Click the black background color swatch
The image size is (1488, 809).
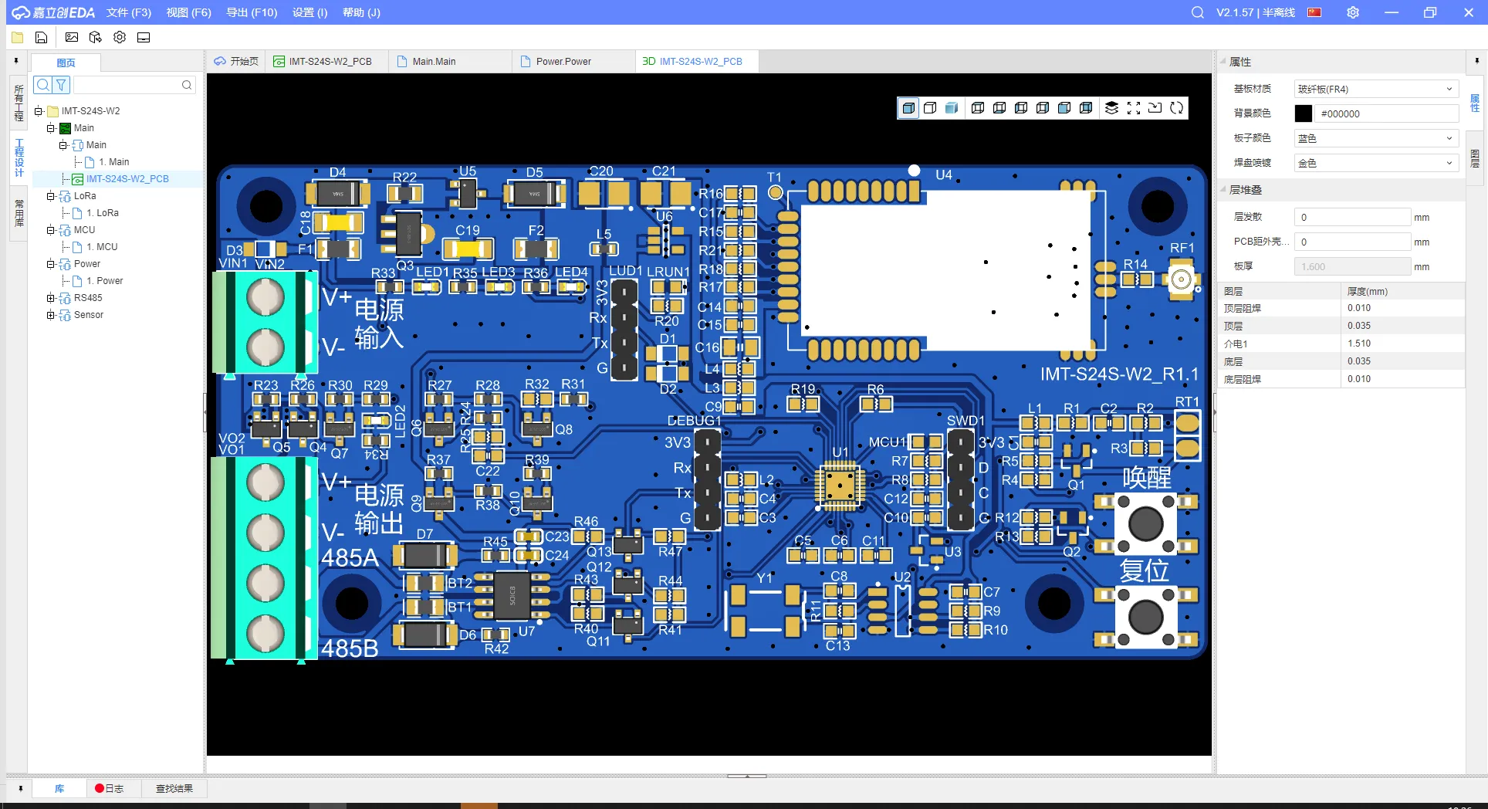(x=1303, y=113)
